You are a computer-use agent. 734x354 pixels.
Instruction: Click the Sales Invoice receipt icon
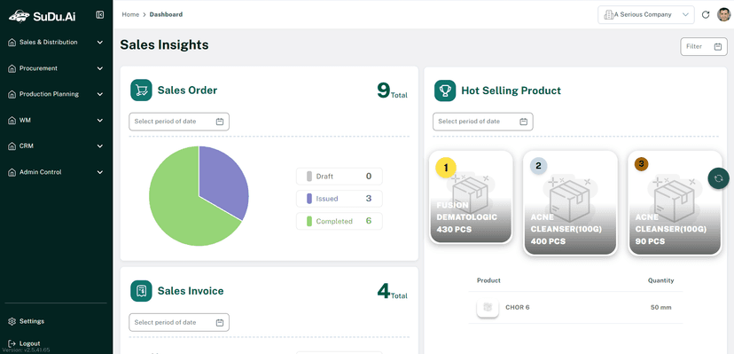[x=141, y=291]
